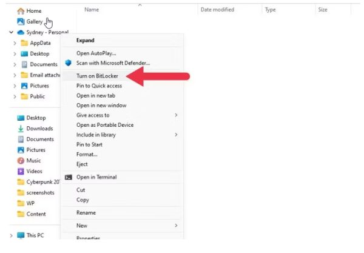Viewport: 364px width, 253px height.
Task: Click the Microsoft Defender shield icon
Action: 68,63
